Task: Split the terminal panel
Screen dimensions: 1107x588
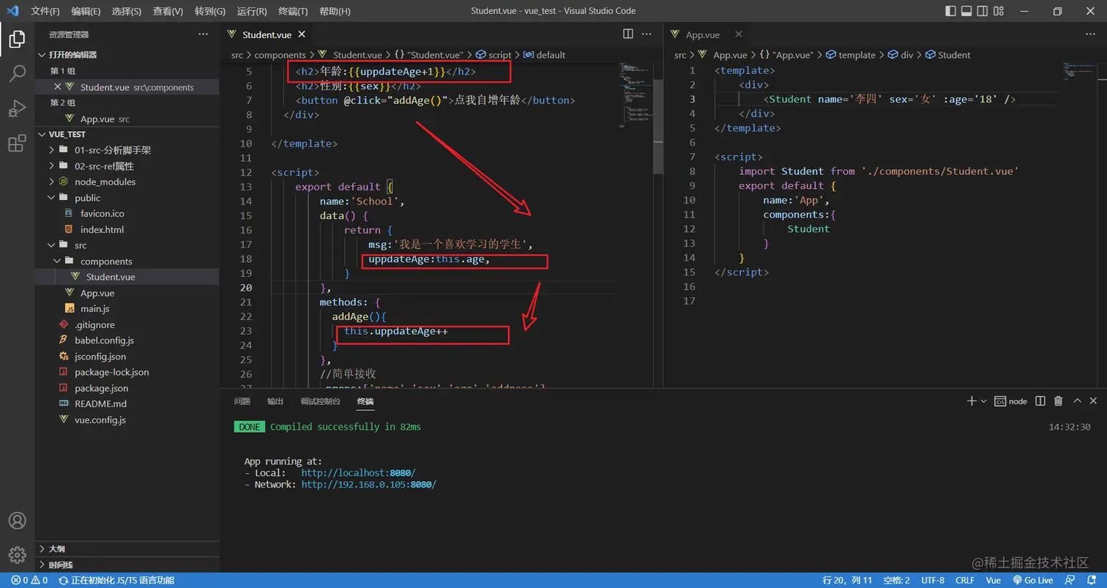Action: pos(1041,401)
